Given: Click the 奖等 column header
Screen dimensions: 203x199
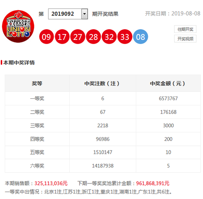Looking at the screenshot, I should point(37,84).
